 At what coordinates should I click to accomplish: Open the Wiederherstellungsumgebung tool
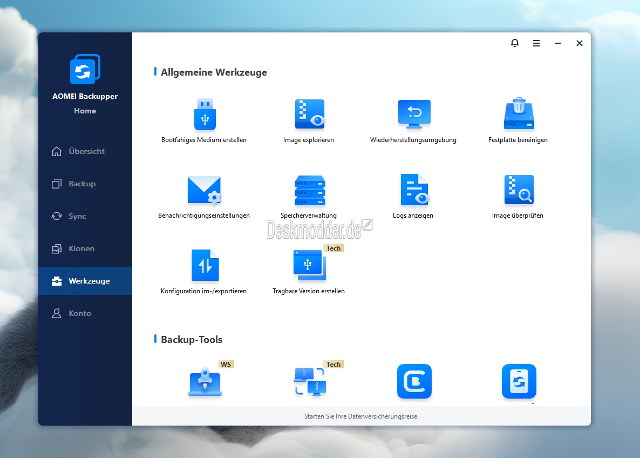pos(414,114)
